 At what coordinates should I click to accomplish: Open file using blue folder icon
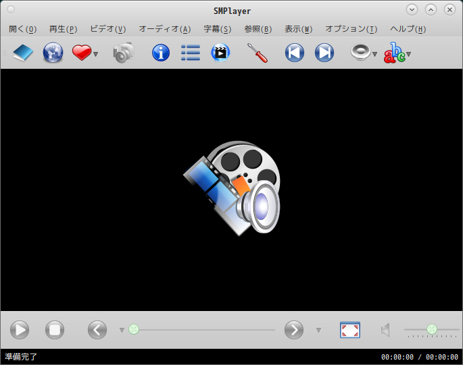(23, 53)
